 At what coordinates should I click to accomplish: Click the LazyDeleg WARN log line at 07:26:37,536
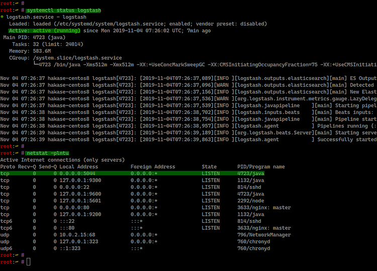189,99
